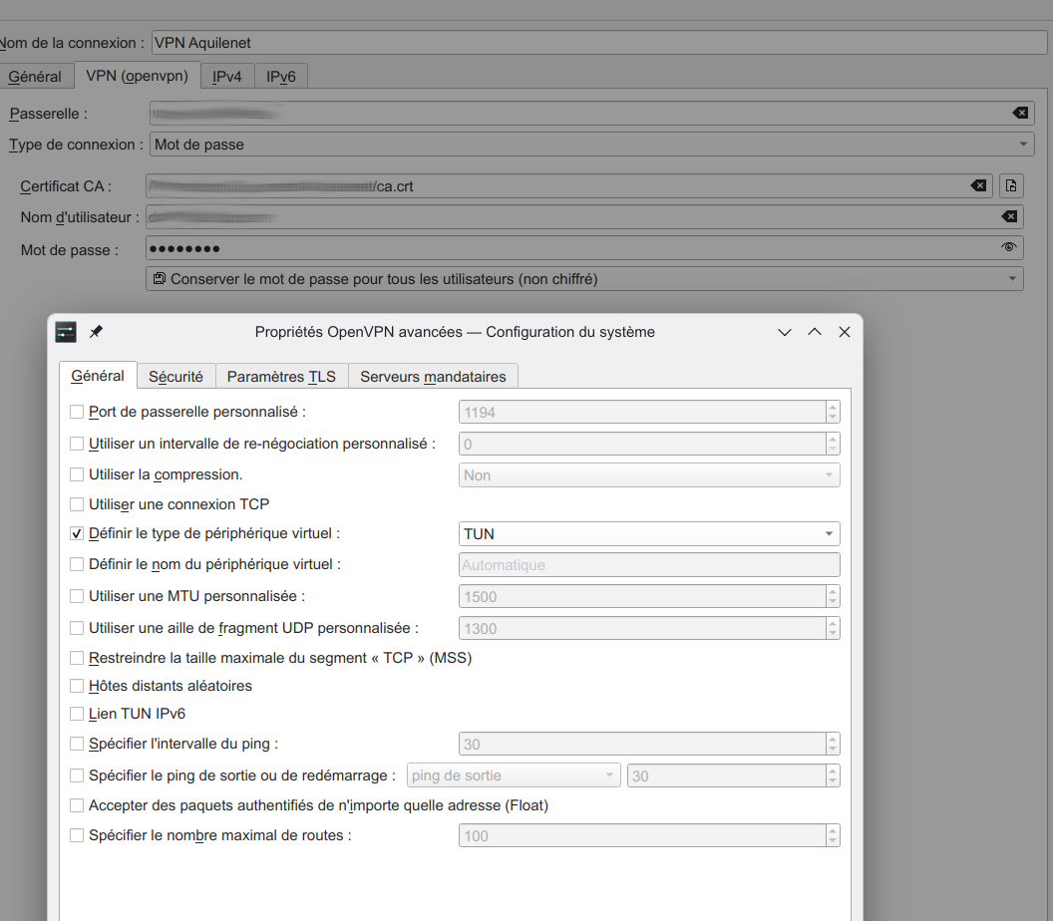Switch to the Sécurité tab
This screenshot has width=1053, height=921.
(175, 377)
